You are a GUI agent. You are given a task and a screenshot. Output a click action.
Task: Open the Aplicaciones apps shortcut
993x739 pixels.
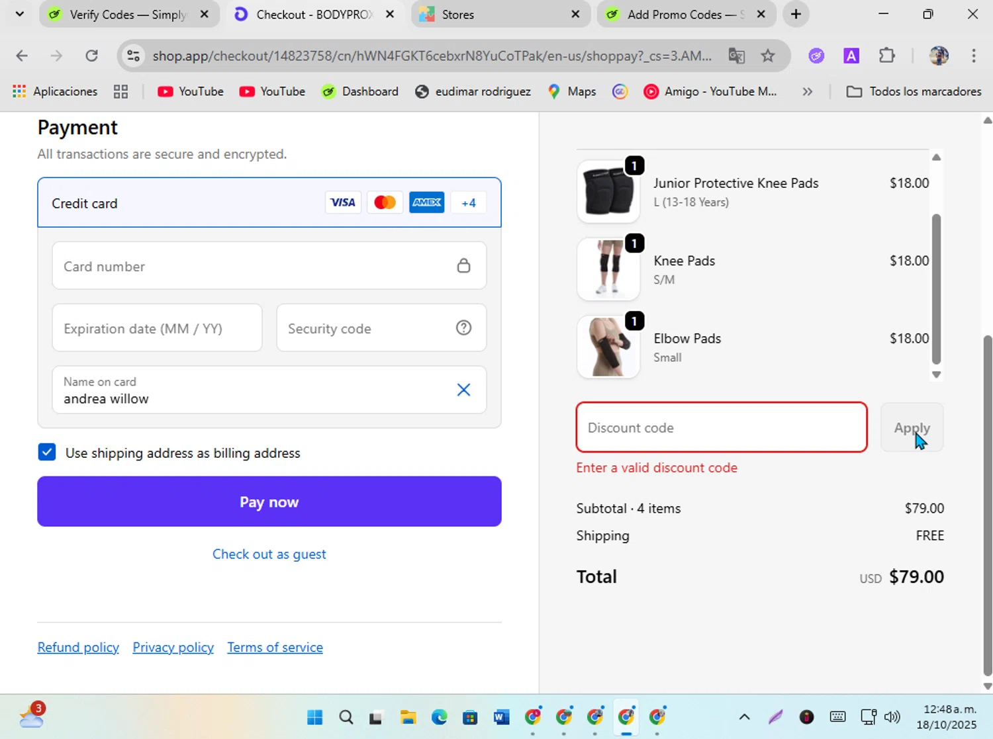[55, 91]
